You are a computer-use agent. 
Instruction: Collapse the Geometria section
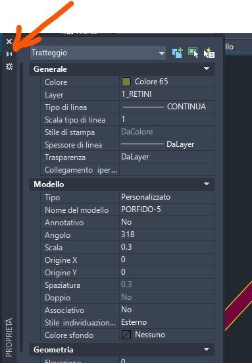coord(207,349)
